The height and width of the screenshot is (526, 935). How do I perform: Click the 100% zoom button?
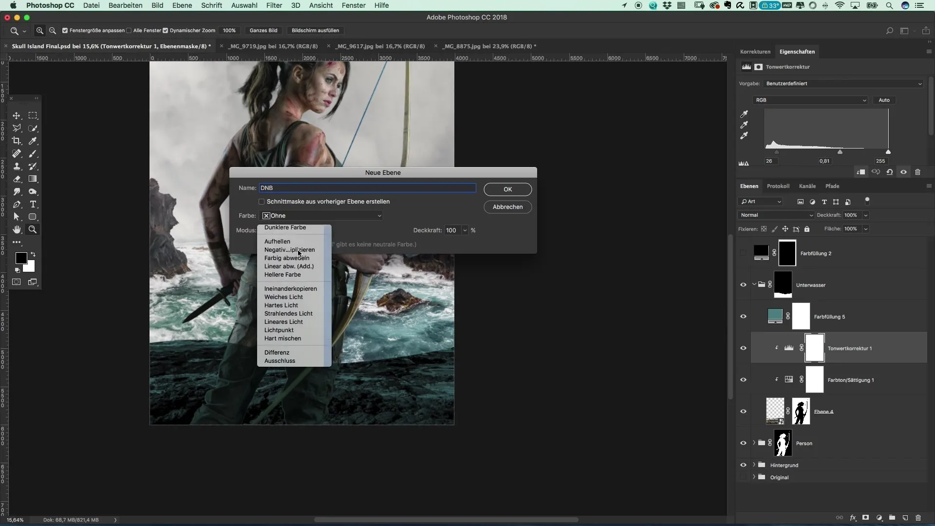point(229,30)
